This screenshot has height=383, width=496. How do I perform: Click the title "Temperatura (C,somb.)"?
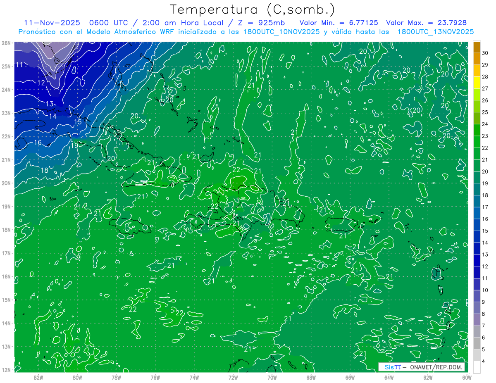point(252,10)
